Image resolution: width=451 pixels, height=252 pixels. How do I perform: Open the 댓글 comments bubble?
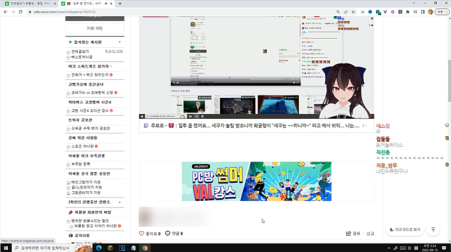click(x=167, y=233)
